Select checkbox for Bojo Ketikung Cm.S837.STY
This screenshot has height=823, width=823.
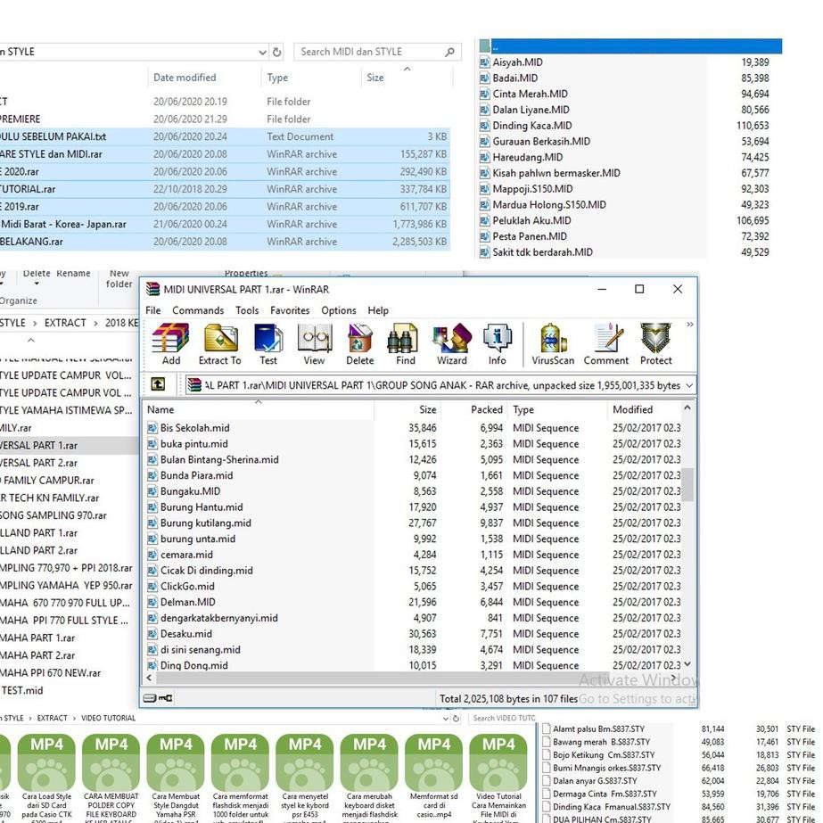(x=547, y=755)
